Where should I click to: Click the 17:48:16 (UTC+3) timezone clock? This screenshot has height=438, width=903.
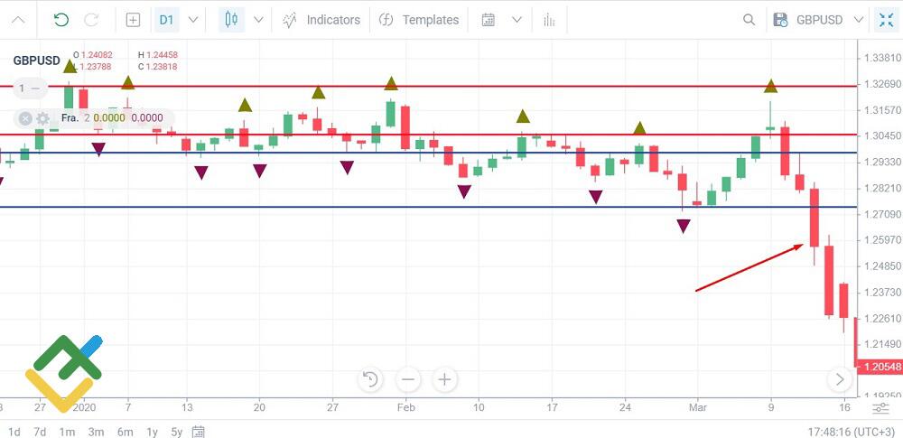[853, 432]
